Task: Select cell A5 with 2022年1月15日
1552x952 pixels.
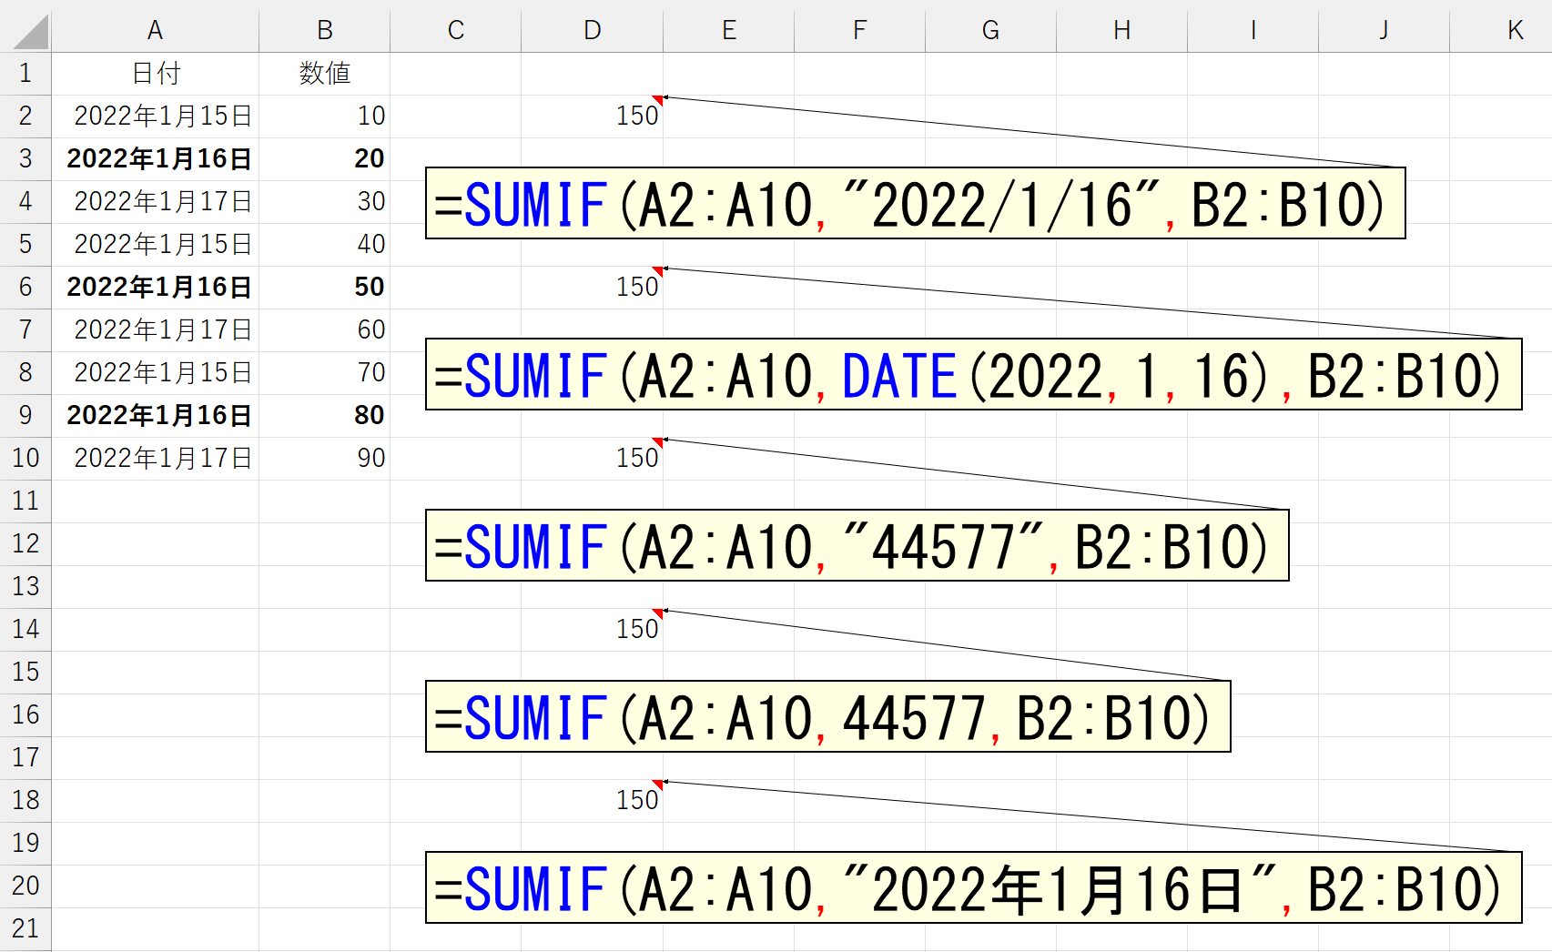Action: (156, 245)
